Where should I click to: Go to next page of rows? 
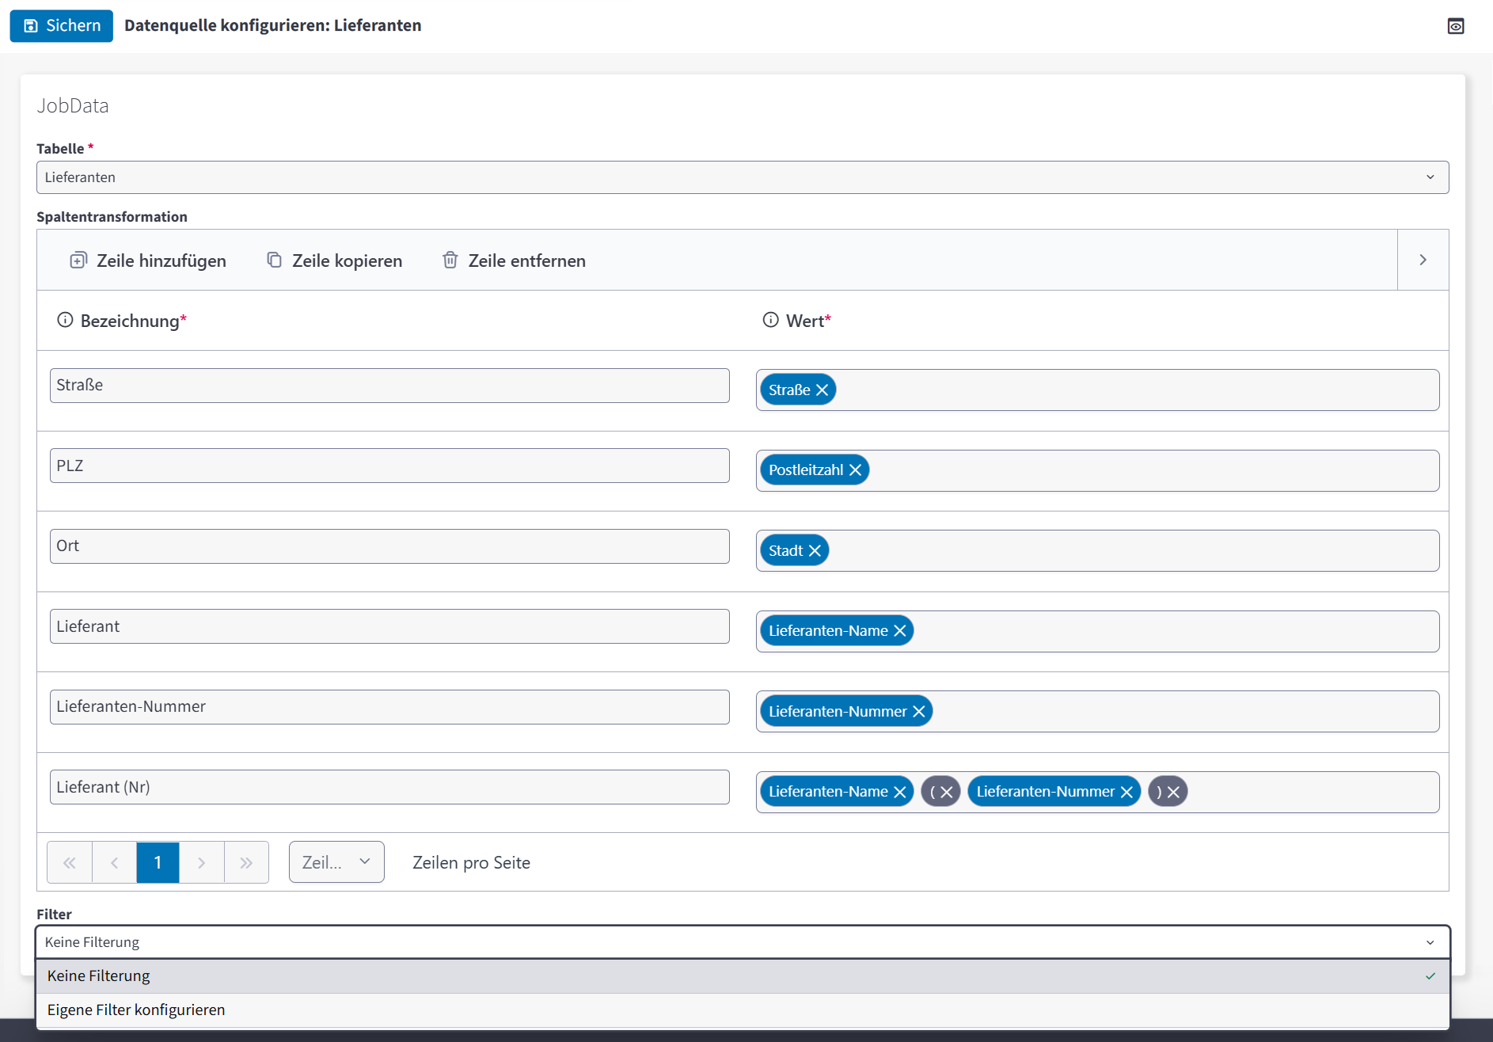coord(202,862)
